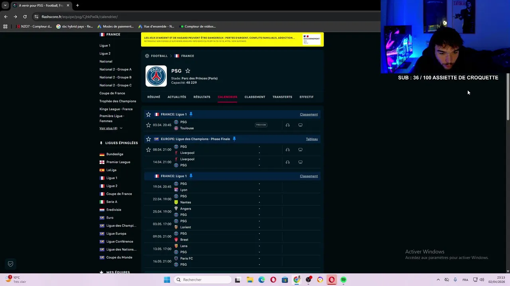Open the Effectif tab
Screen dimensions: 510x286
tap(307, 97)
